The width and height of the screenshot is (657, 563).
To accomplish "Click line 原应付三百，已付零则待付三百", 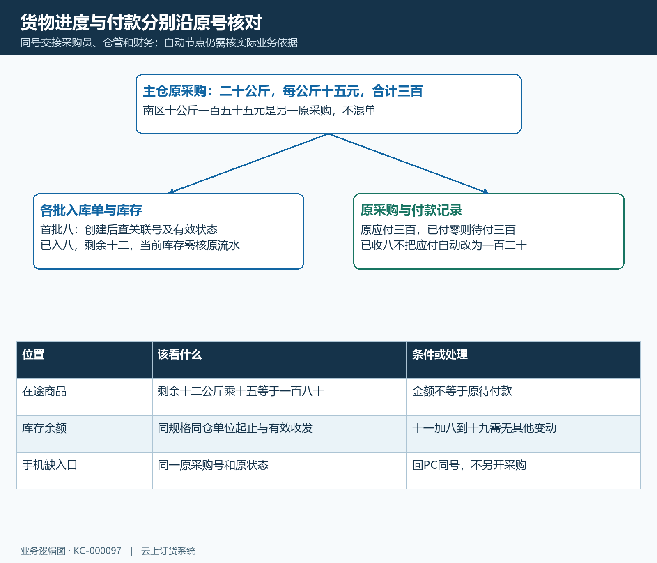I will tap(438, 229).
